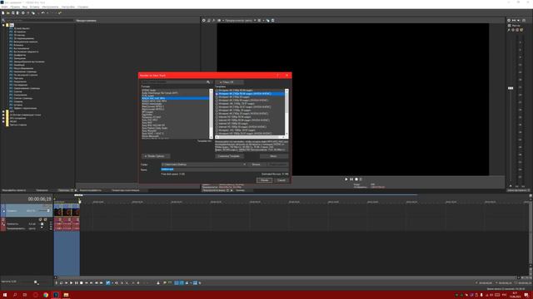
Task: Click Cancel in the Render dialog
Action: 281,180
